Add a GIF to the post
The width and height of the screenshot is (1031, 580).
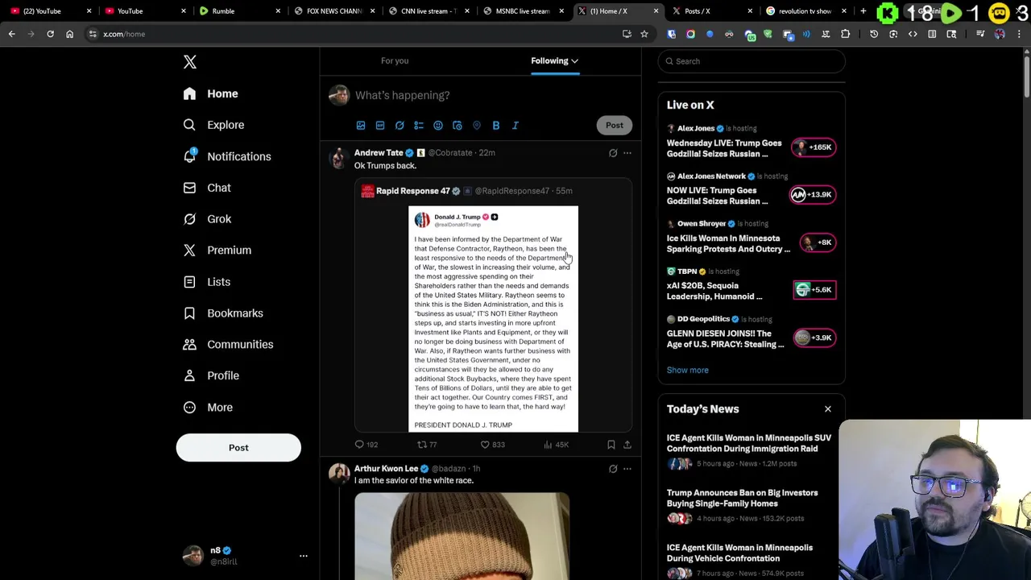(x=380, y=126)
